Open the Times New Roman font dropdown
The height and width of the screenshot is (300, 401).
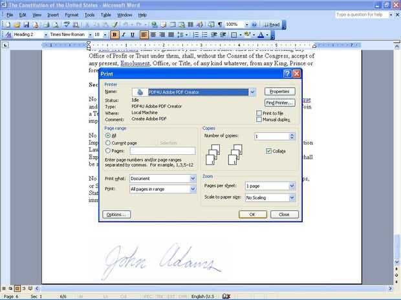[x=91, y=35]
